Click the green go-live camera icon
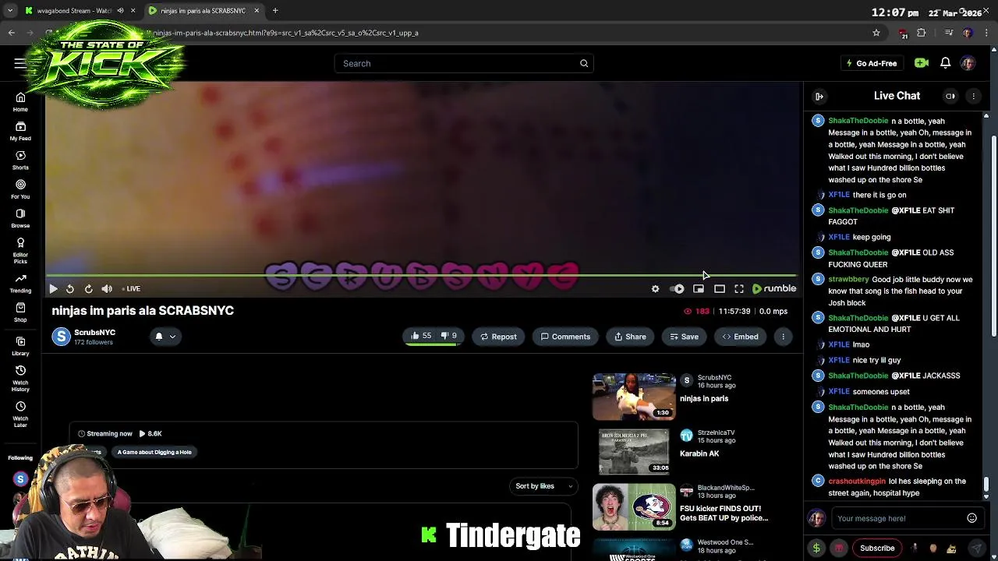 point(922,63)
